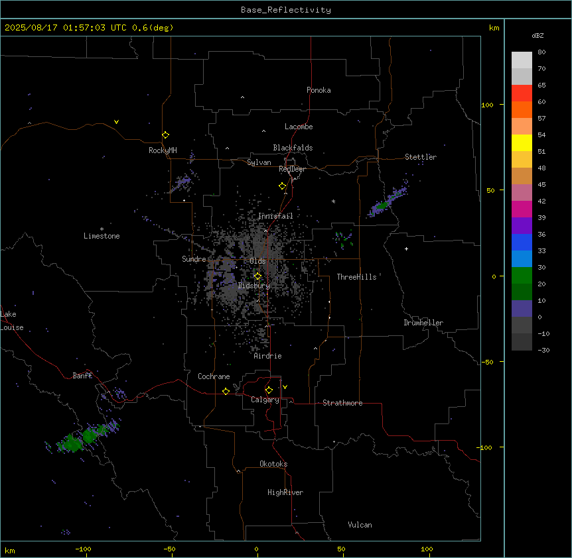Click the yellow diamond marker above RockyMH

click(x=166, y=135)
